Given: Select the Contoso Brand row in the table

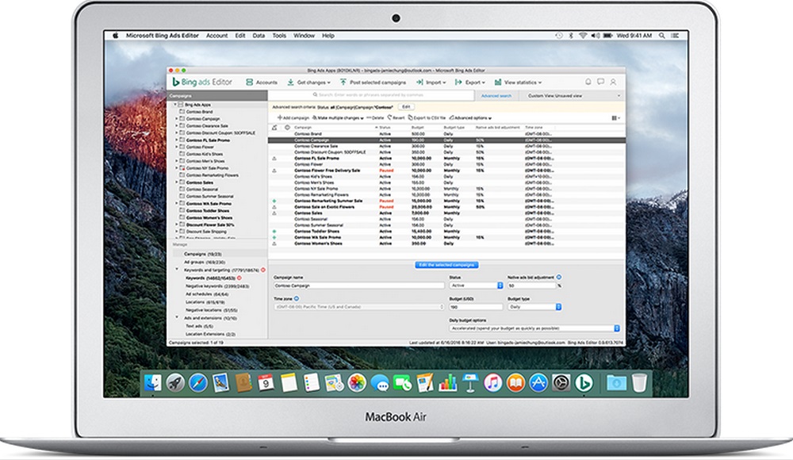Looking at the screenshot, I should [447, 134].
